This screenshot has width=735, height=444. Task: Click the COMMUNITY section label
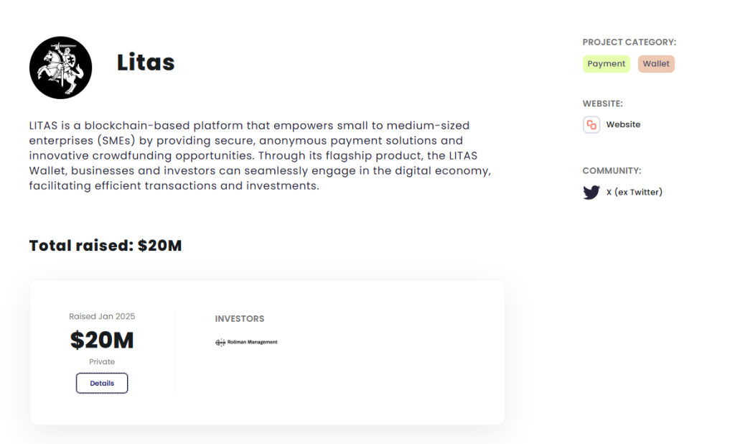tap(612, 171)
